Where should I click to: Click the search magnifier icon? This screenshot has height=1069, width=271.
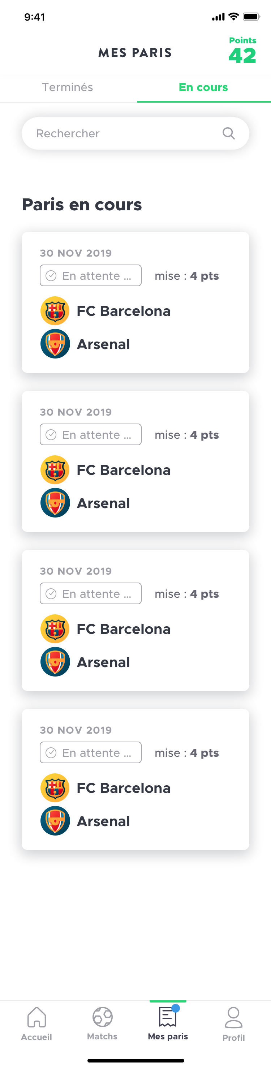click(x=228, y=133)
